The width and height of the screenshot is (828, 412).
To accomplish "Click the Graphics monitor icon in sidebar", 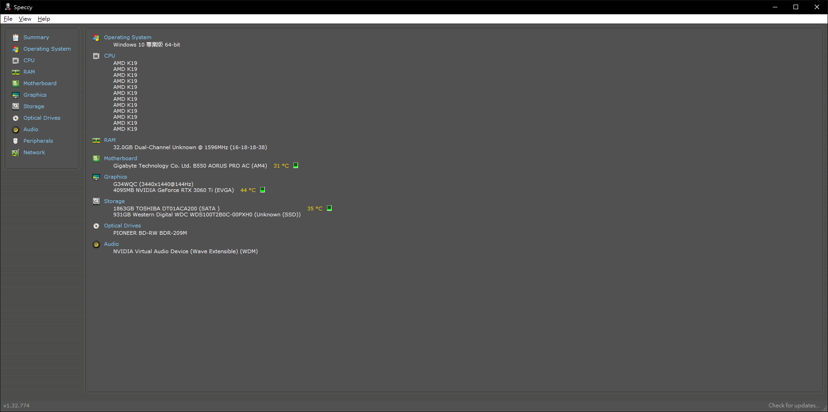I will point(16,95).
